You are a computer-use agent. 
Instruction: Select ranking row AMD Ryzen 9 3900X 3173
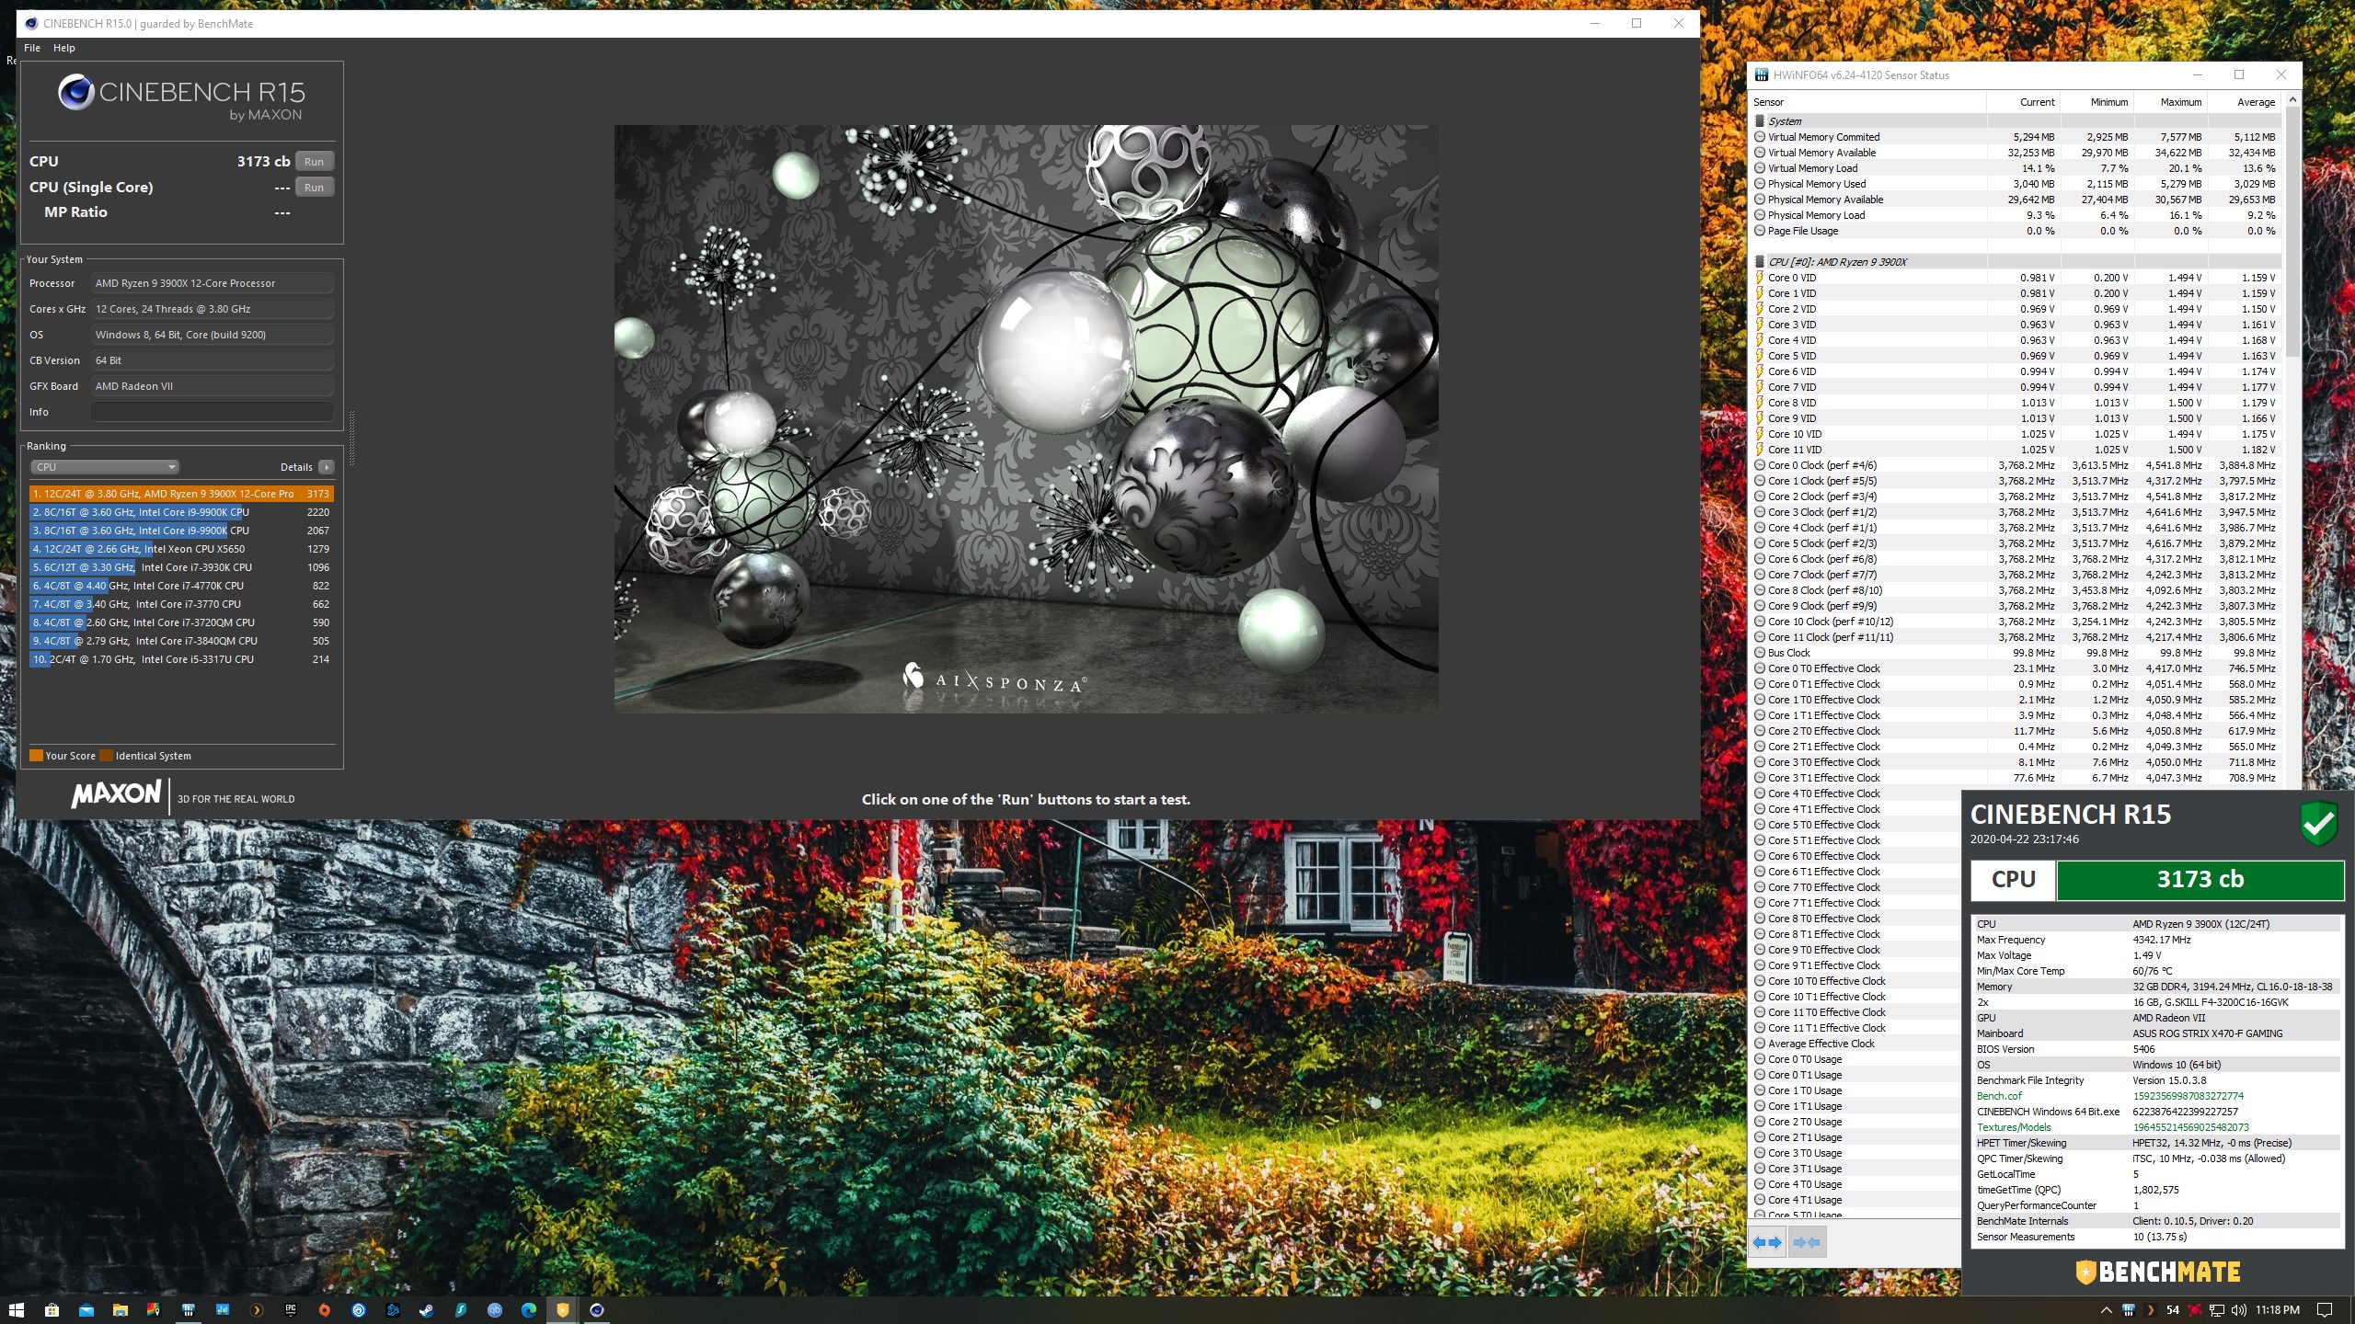(181, 494)
